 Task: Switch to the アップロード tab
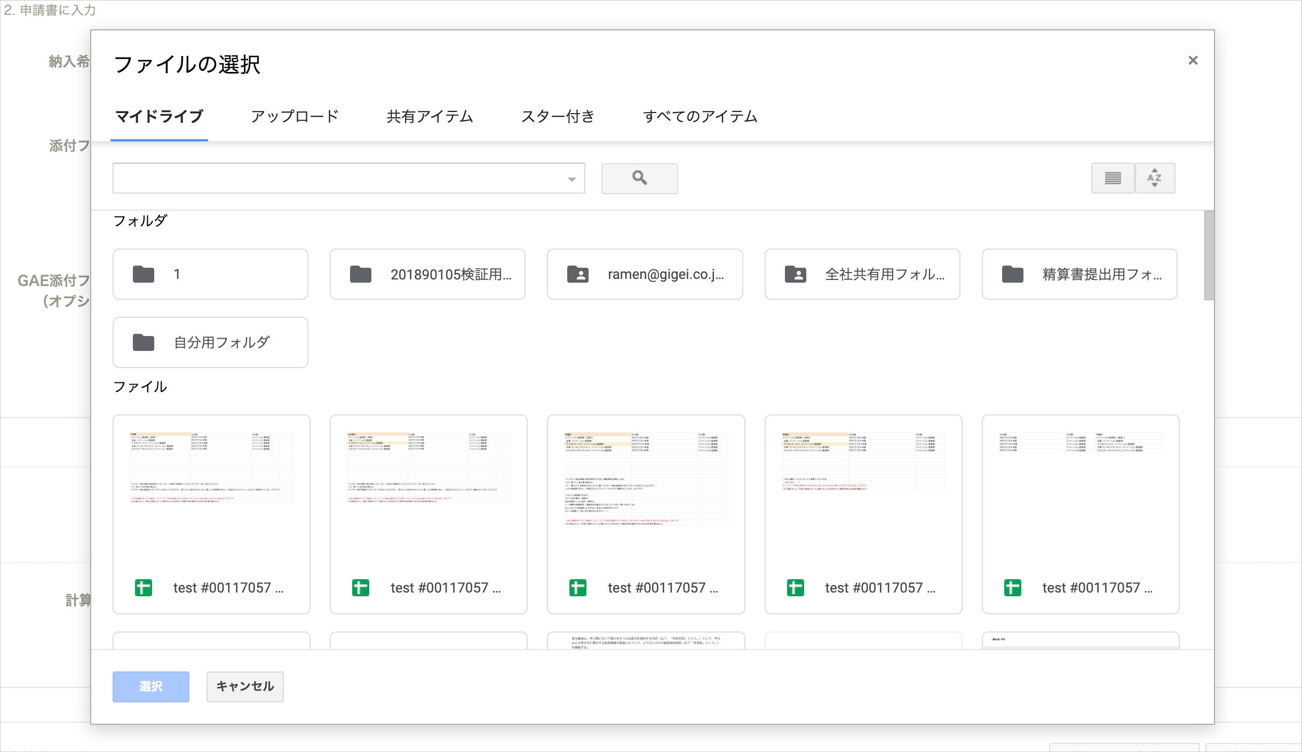[x=295, y=116]
